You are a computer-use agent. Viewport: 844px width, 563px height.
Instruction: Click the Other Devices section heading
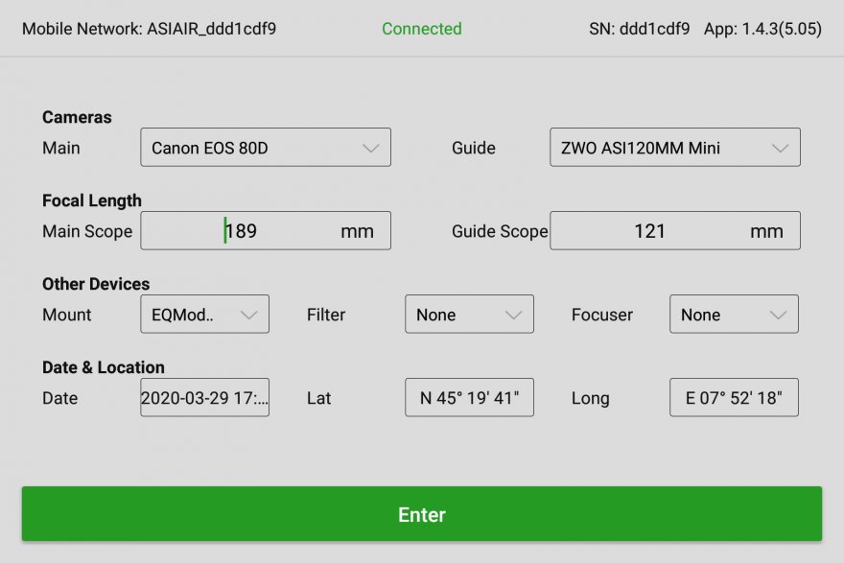coord(96,284)
